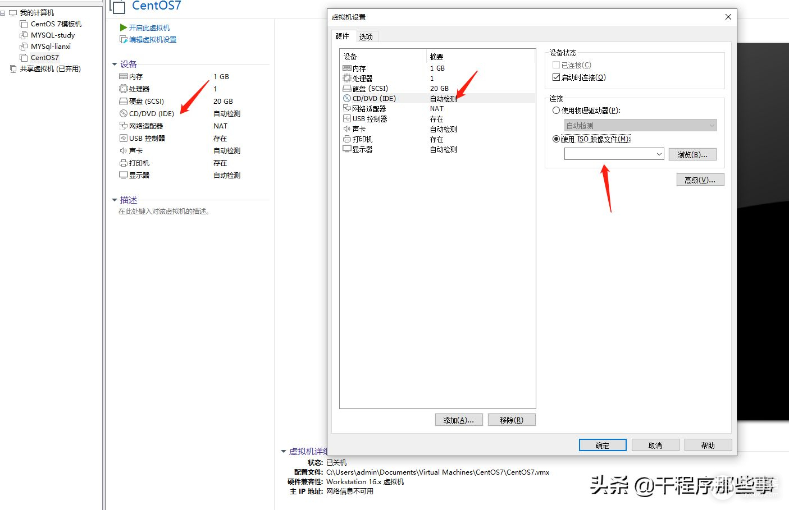Click the CD/DVD (IDE) disc icon in the main device list
Viewport: 789px width, 510px height.
pyautogui.click(x=124, y=113)
